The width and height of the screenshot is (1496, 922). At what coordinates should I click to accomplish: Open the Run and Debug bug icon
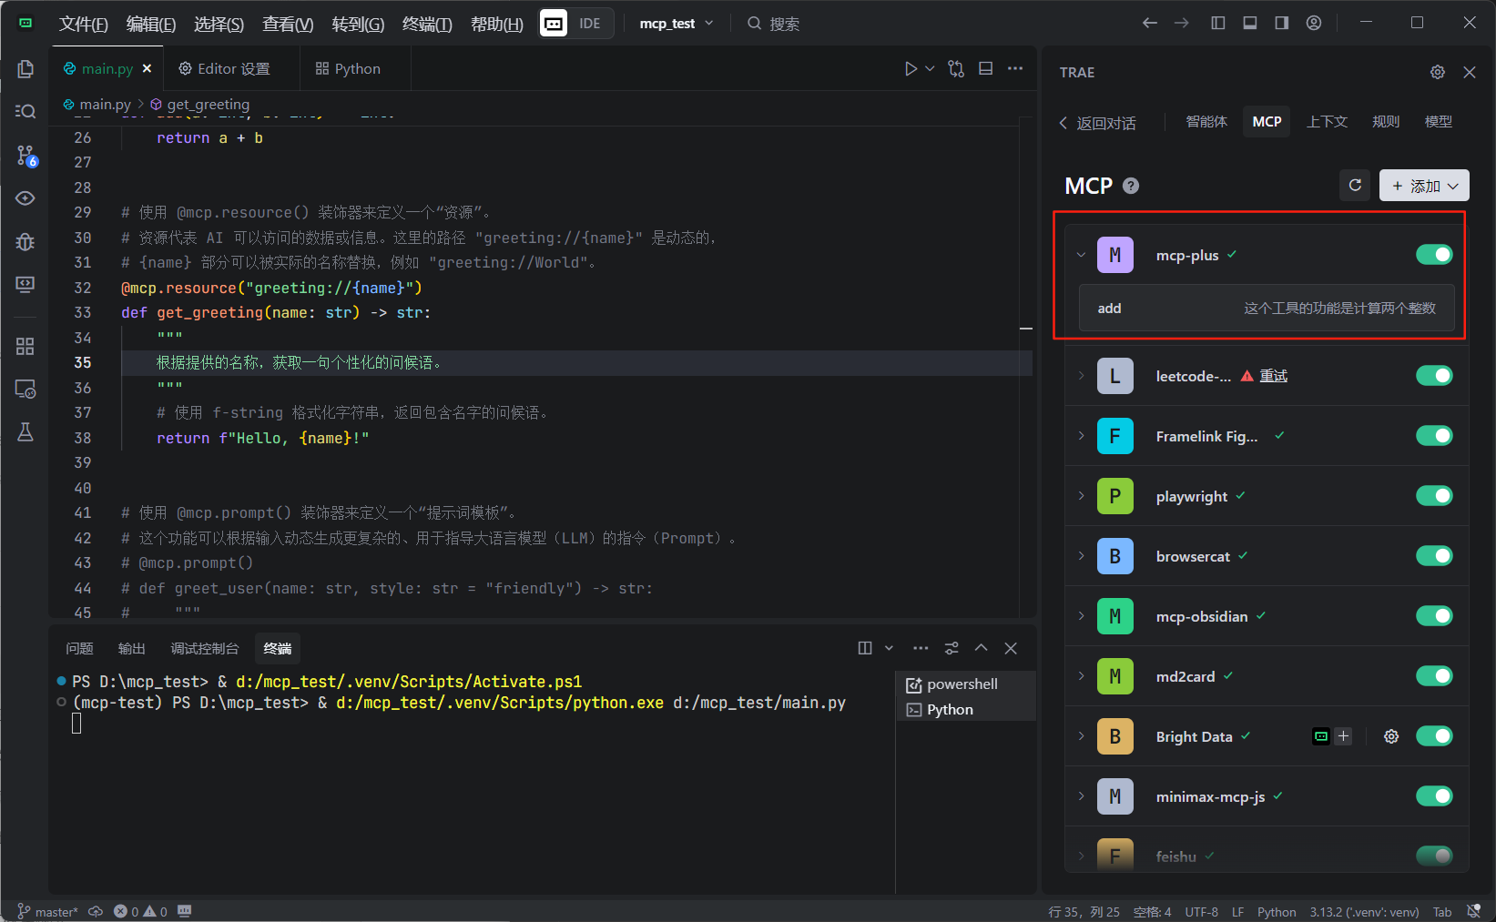[25, 241]
